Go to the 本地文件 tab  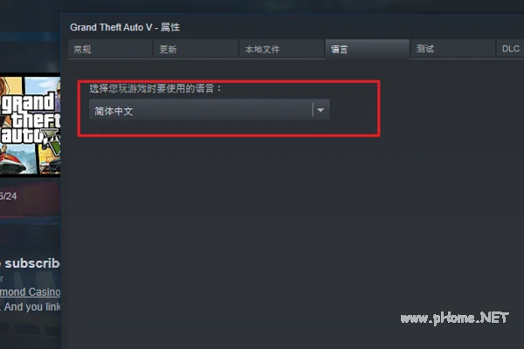pyautogui.click(x=281, y=50)
